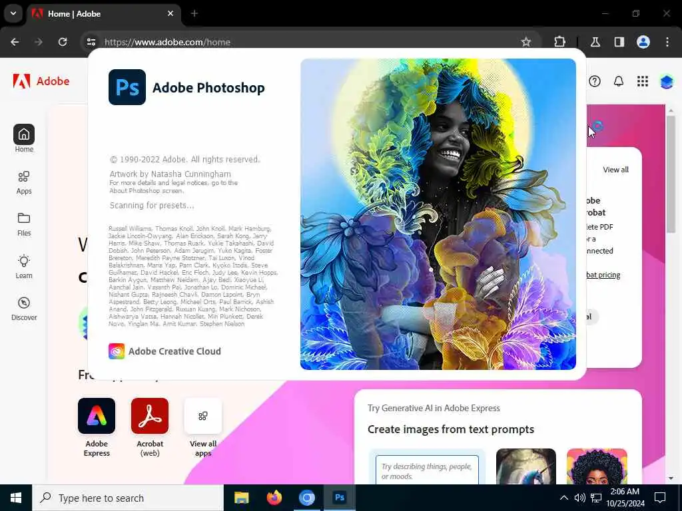Open the Home sidebar item
Image resolution: width=682 pixels, height=511 pixels.
click(x=24, y=138)
